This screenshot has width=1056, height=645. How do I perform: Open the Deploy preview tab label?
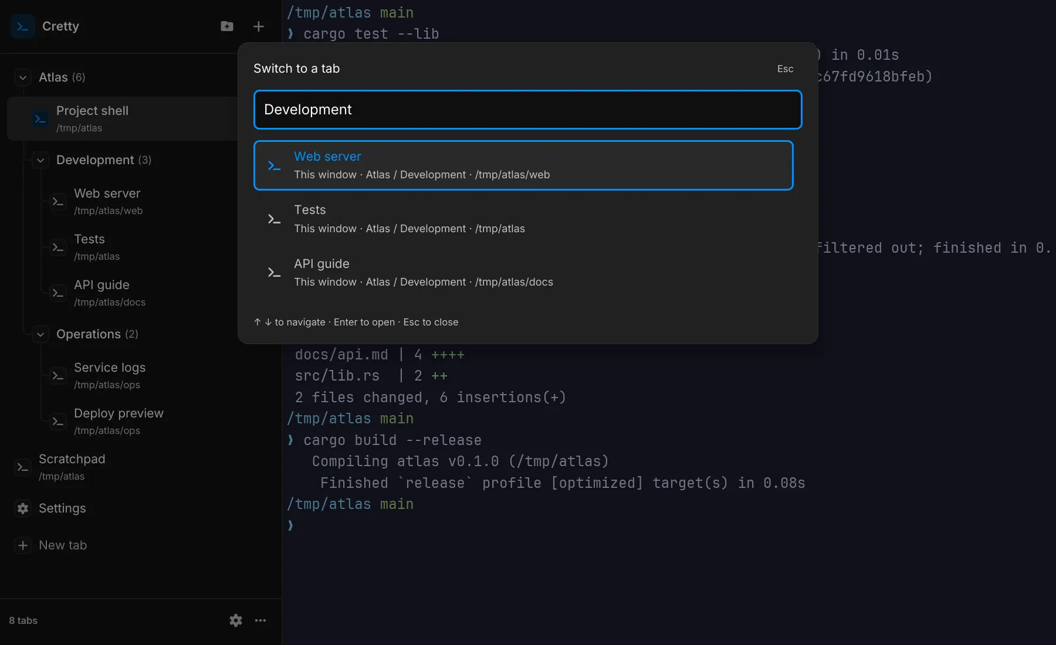(x=119, y=413)
